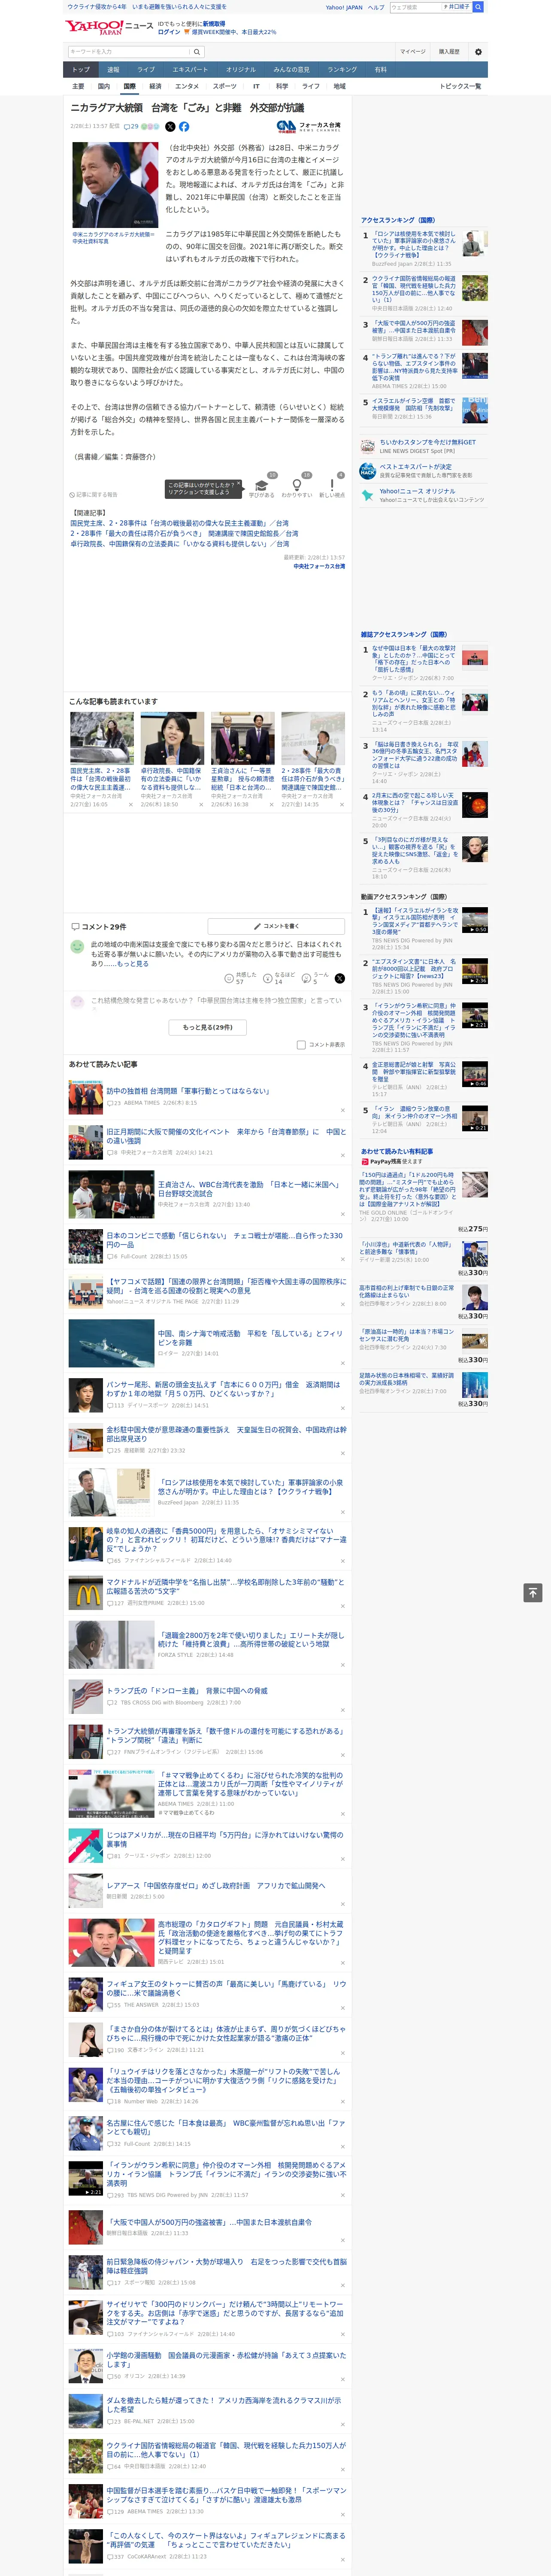Open the comment count 29 bubble icon
Screen dimensions: 551x2576
point(131,127)
